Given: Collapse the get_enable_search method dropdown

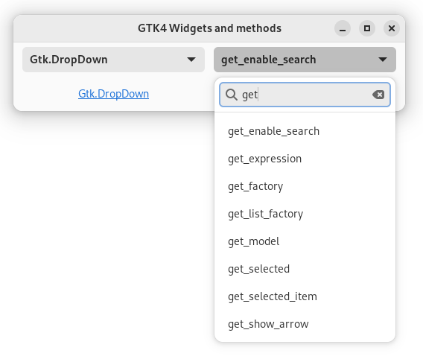Looking at the screenshot, I should (x=305, y=60).
